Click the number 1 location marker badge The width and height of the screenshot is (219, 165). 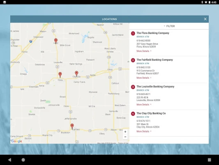click(133, 33)
